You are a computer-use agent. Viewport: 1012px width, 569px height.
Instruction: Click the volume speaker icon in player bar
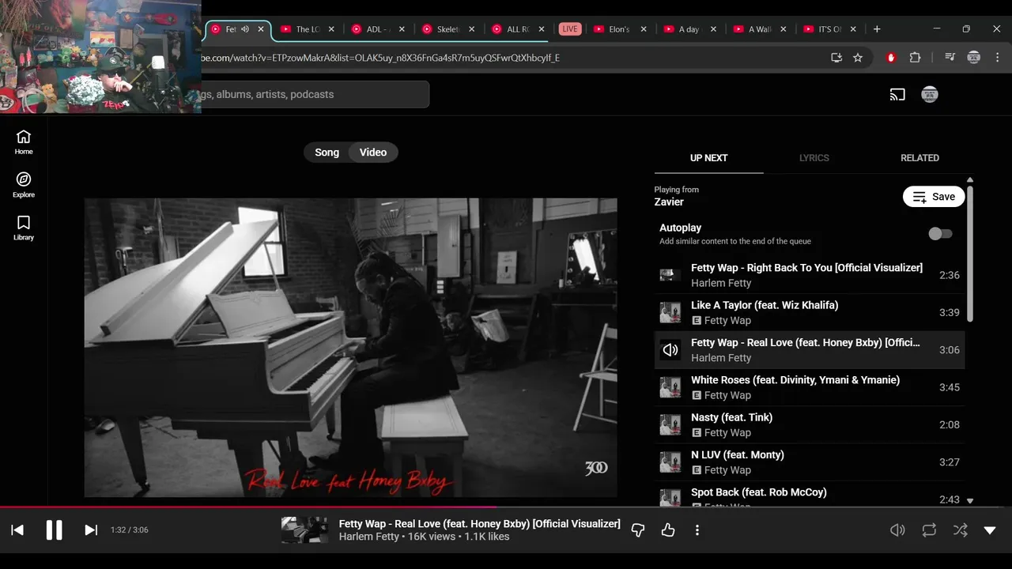pos(897,530)
